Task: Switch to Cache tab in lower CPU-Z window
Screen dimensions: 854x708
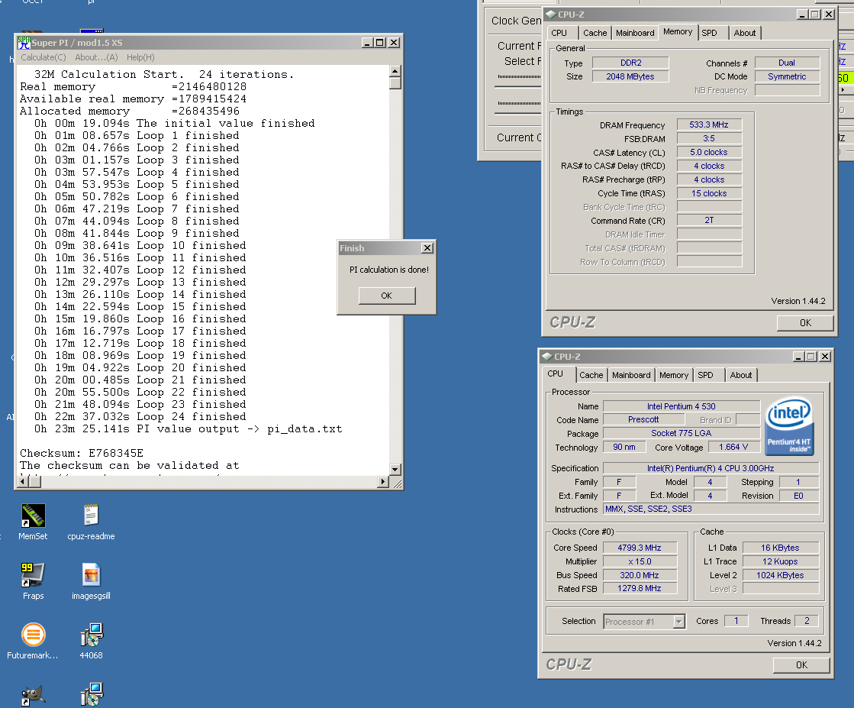Action: [x=591, y=375]
